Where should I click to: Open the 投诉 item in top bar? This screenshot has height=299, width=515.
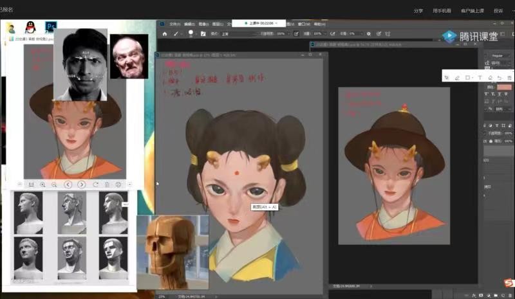(498, 11)
